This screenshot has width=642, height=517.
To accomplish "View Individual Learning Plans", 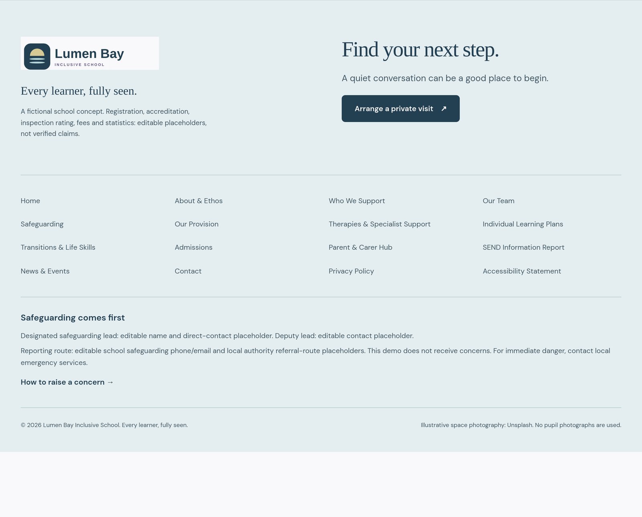I will 523,224.
